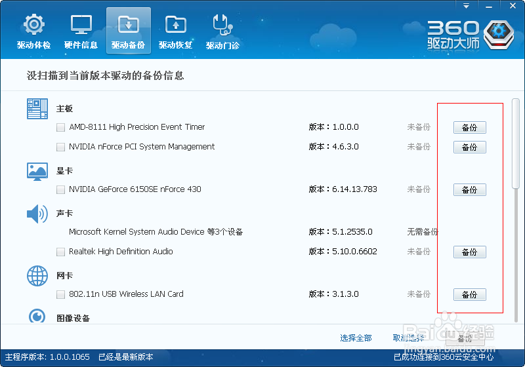Backup AMD-8111 High Precision Event Timer driver
The width and height of the screenshot is (525, 367).
469,127
